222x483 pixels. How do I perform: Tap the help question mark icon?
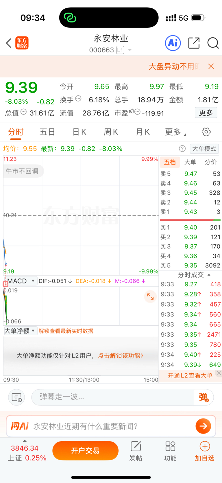click(182, 149)
